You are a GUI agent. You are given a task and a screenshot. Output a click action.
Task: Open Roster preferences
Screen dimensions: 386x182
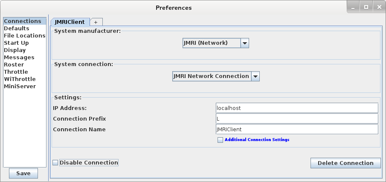[x=25, y=65]
